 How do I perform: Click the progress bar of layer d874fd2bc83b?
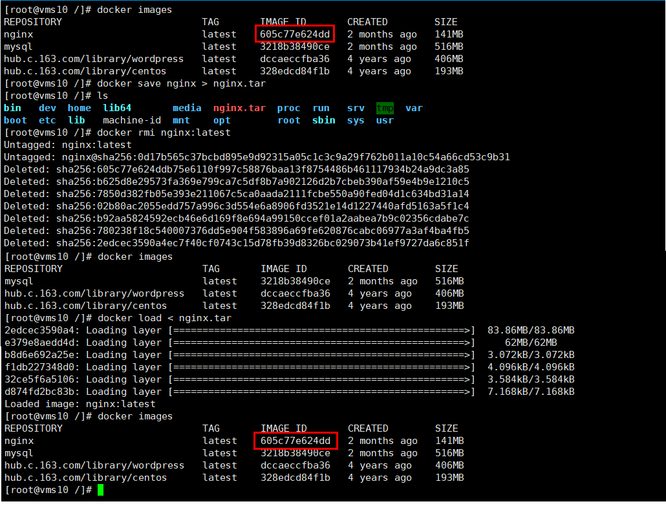click(x=321, y=392)
